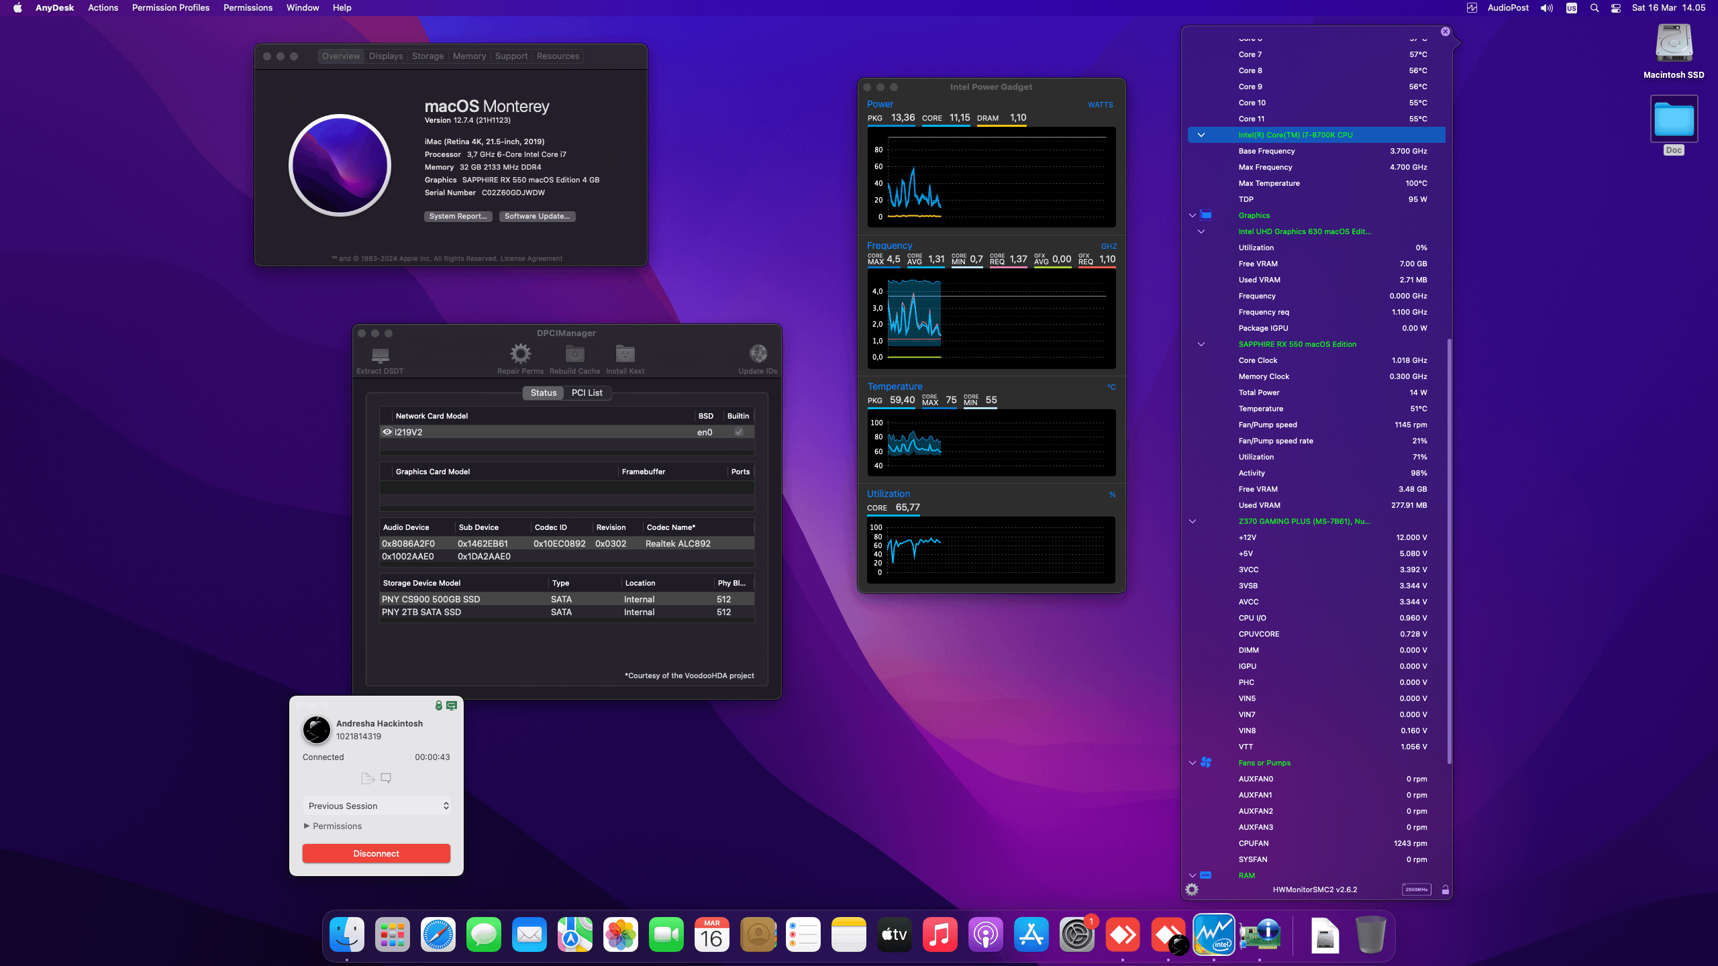Viewport: 1718px width, 966px height.
Task: Toggle visibility eye next to I219V2 network card
Action: tap(388, 432)
